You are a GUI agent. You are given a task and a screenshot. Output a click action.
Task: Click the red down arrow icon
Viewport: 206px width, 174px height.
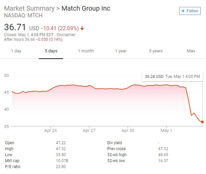tap(82, 29)
